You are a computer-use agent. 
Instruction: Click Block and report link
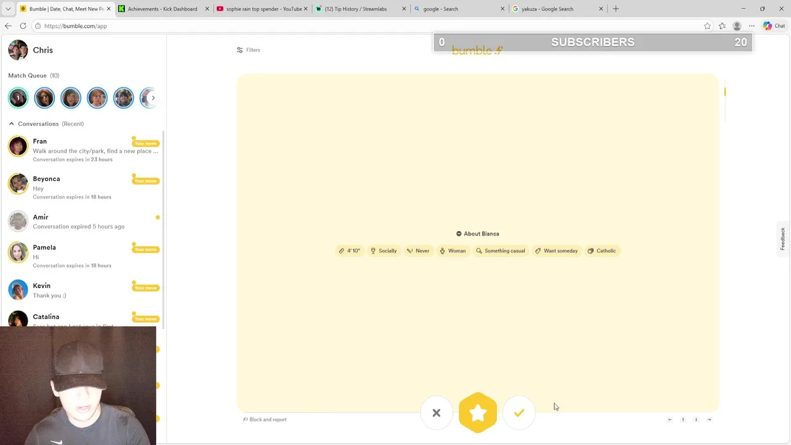click(265, 420)
